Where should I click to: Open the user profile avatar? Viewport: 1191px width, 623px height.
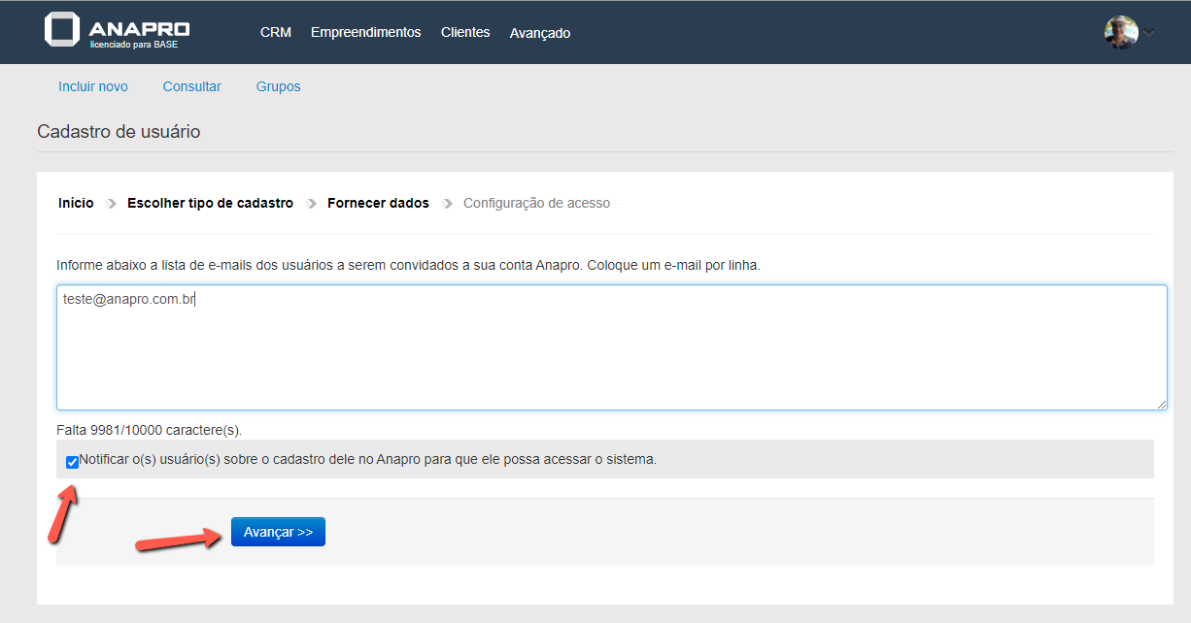(1121, 32)
